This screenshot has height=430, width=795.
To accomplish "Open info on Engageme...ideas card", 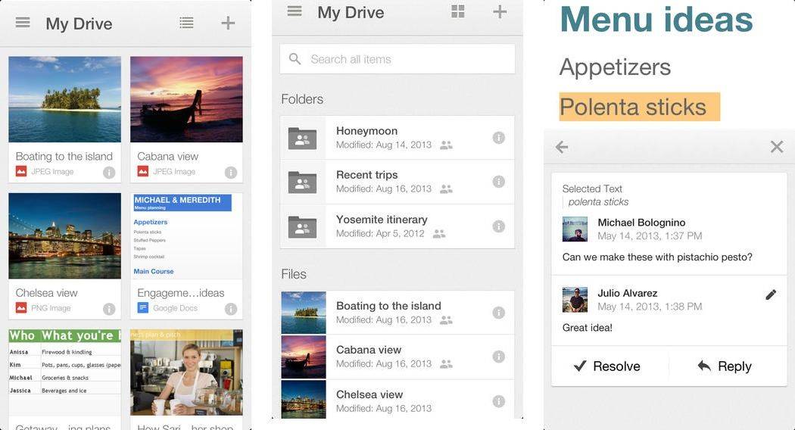I will pos(231,309).
